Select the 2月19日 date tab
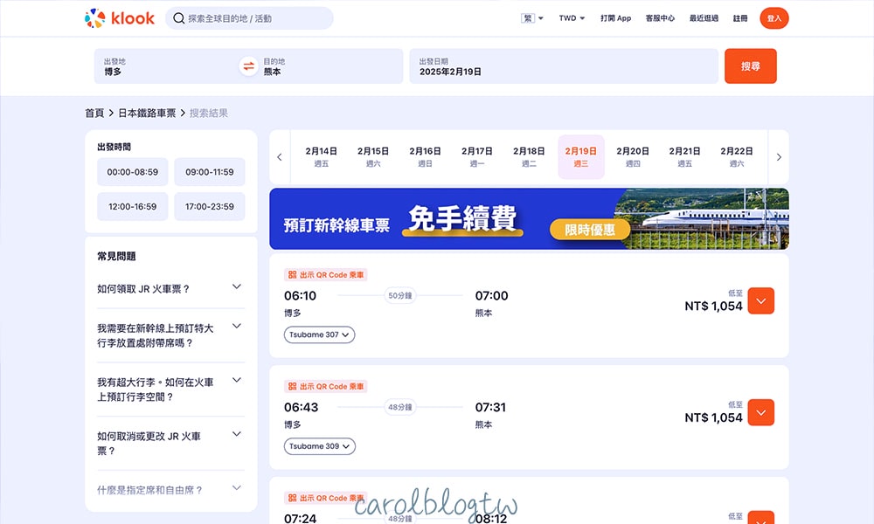This screenshot has height=524, width=874. coord(581,157)
